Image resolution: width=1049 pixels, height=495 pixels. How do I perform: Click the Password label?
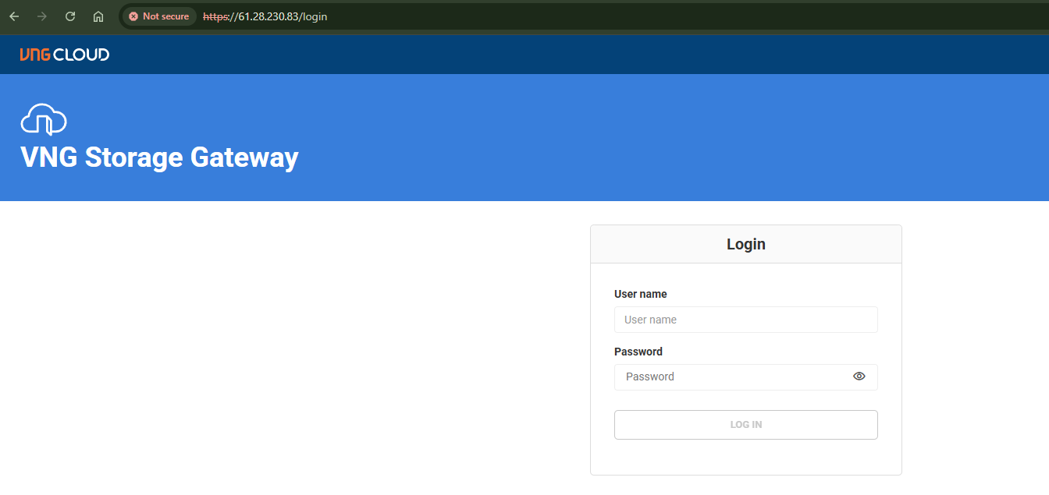[638, 352]
